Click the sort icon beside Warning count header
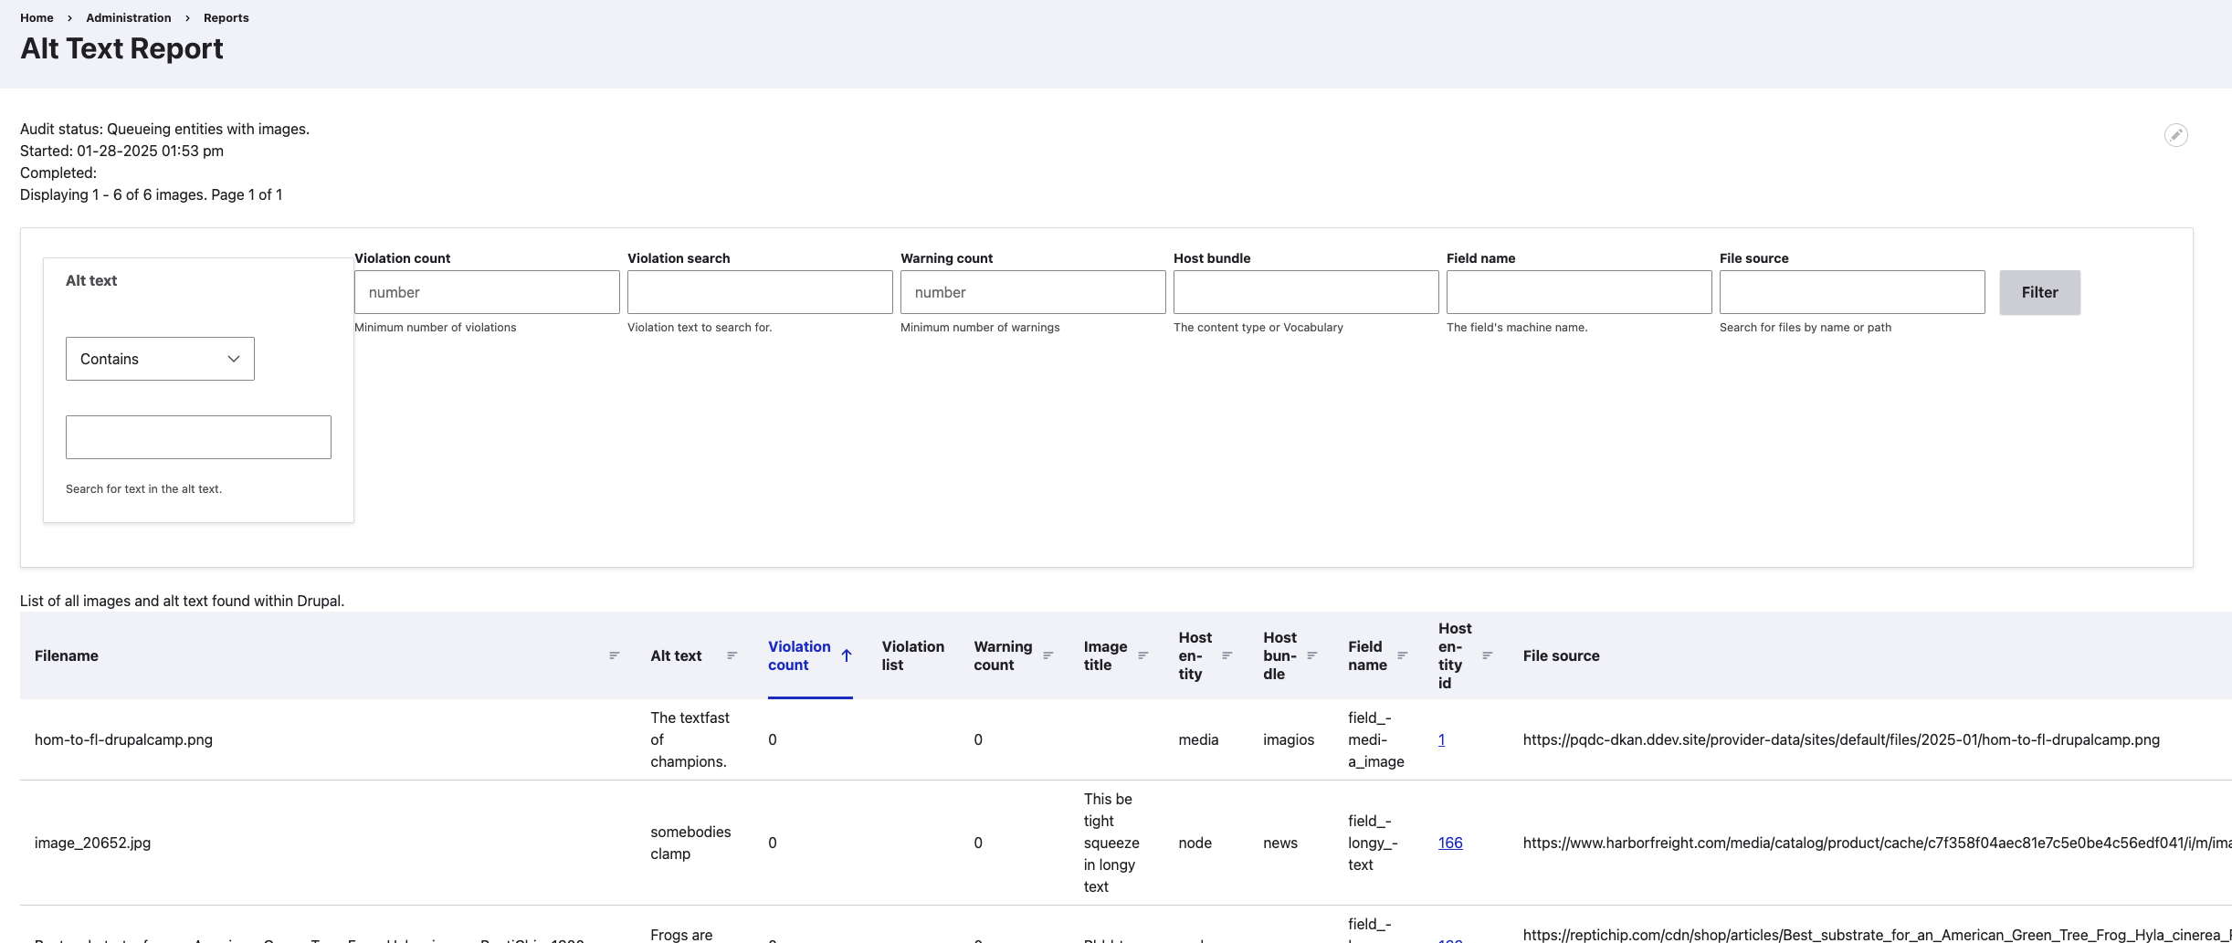 tap(1048, 655)
